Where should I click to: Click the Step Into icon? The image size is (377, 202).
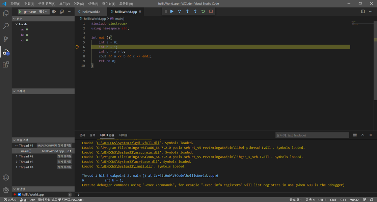point(188,11)
